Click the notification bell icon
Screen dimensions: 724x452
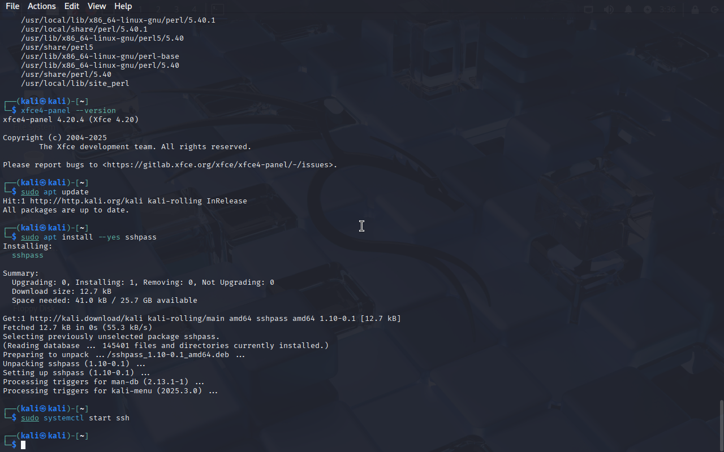click(x=628, y=10)
